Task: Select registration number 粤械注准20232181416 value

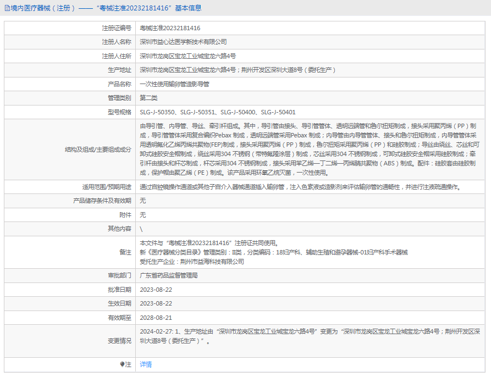Action: point(170,28)
